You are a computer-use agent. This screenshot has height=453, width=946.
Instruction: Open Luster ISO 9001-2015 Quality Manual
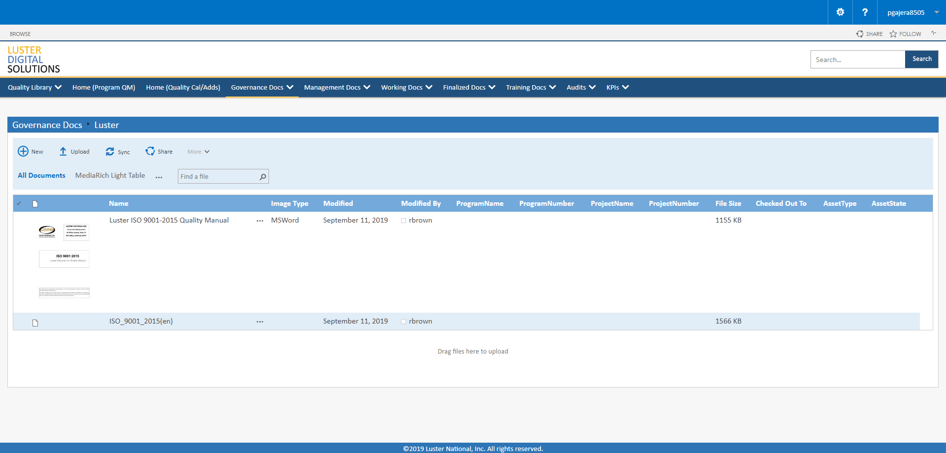coord(169,220)
